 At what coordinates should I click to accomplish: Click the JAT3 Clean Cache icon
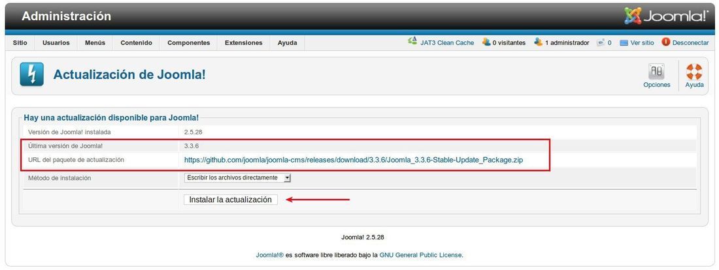click(x=412, y=42)
